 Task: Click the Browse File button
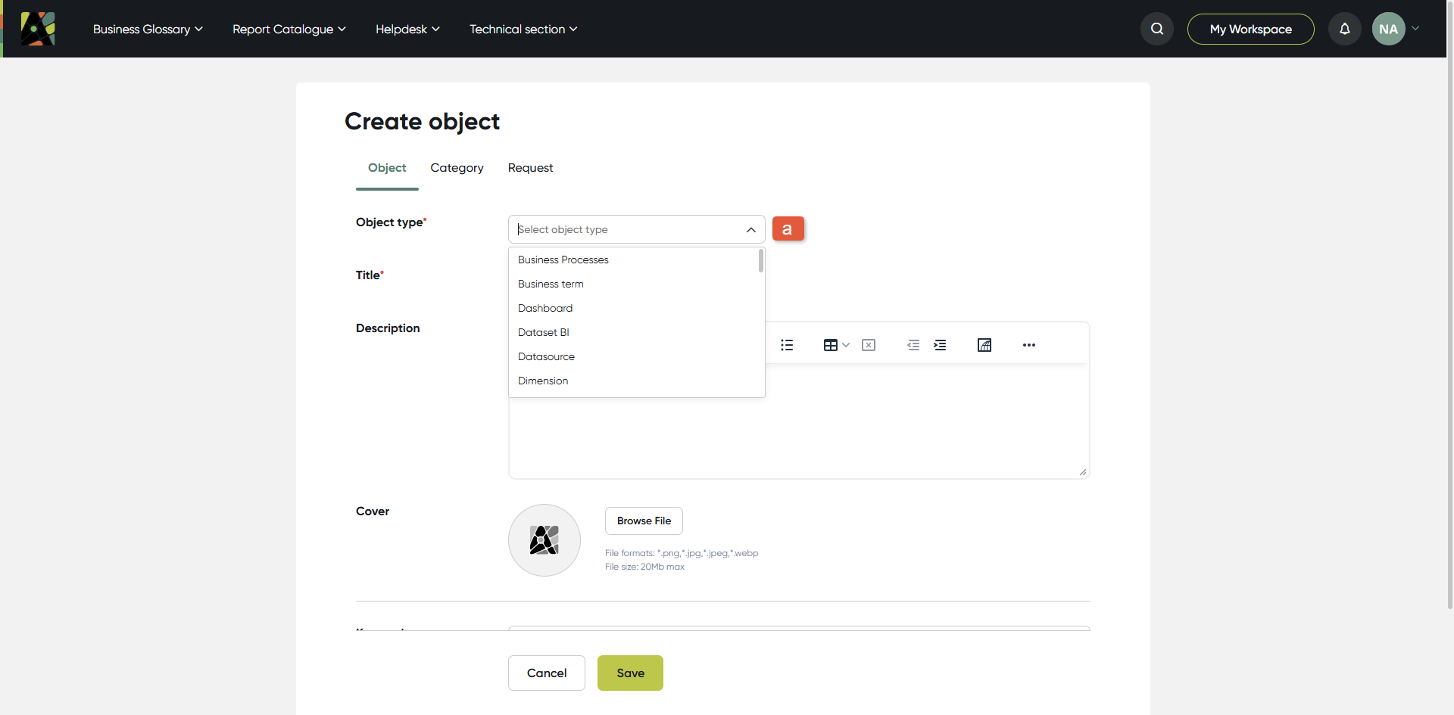point(644,521)
